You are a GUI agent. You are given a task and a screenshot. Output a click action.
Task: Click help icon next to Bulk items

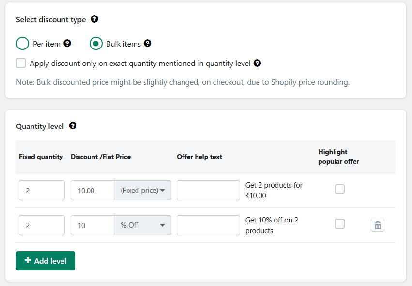(148, 43)
